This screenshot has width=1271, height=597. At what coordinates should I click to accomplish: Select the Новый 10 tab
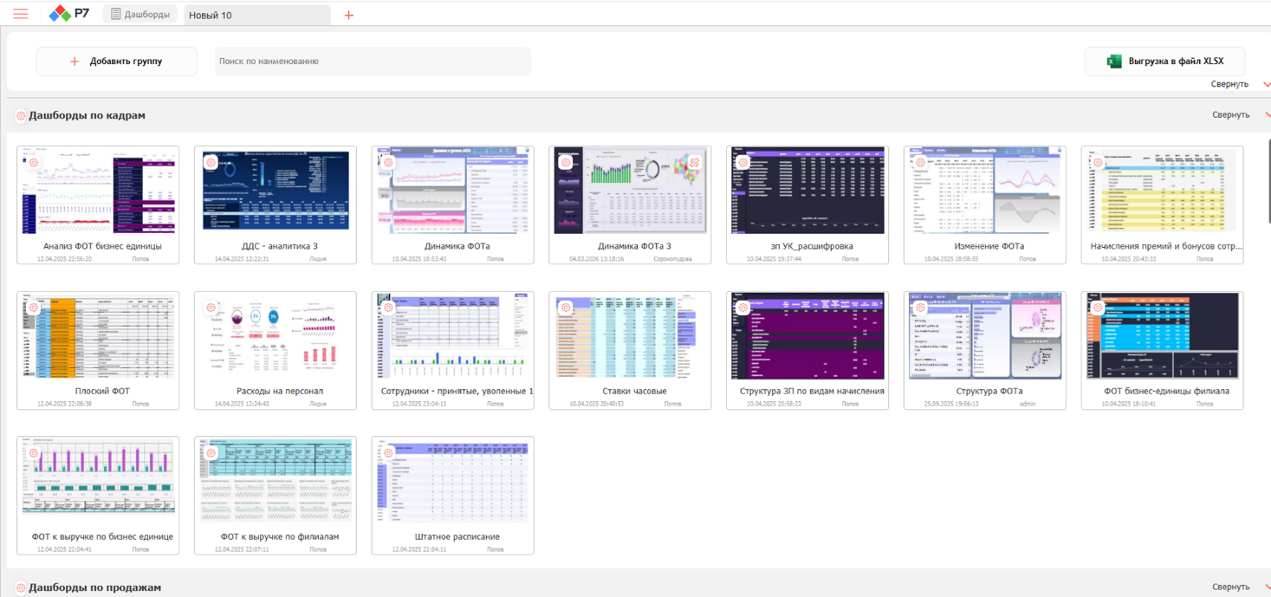(x=257, y=15)
